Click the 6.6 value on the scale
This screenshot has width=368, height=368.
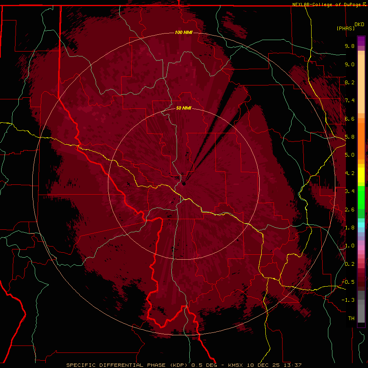(350, 119)
